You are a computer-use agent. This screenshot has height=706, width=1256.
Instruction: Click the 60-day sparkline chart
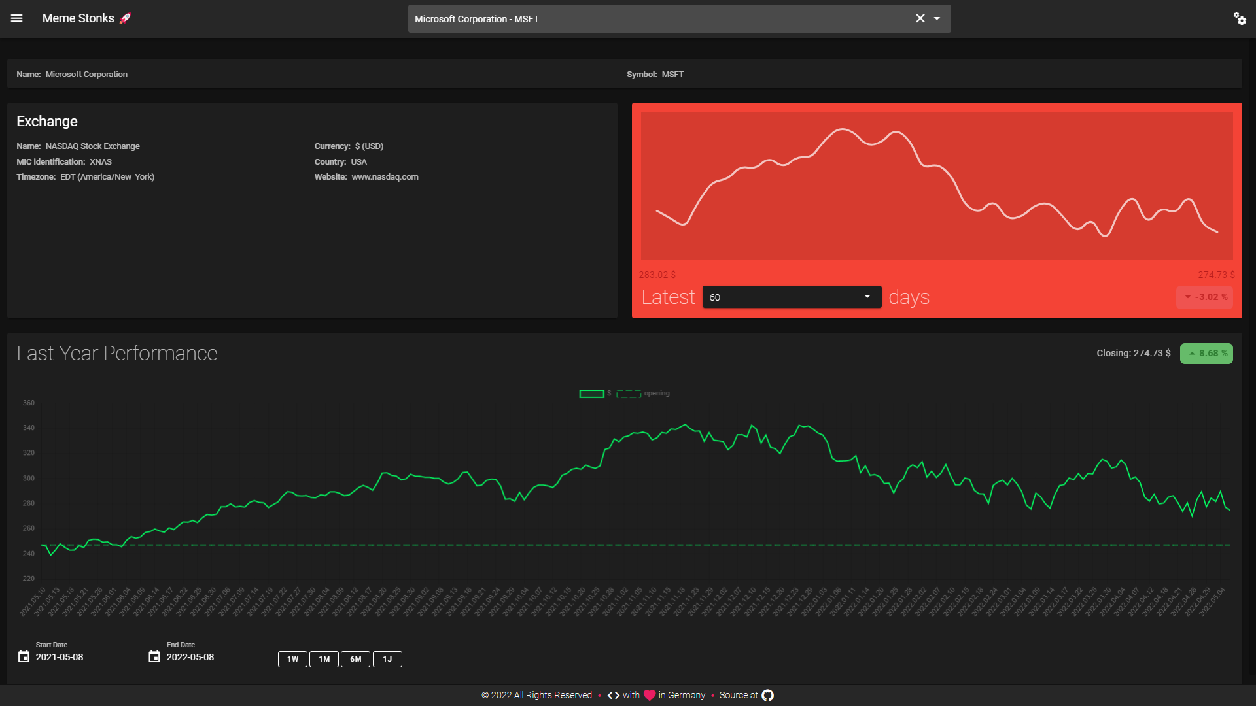(937, 186)
